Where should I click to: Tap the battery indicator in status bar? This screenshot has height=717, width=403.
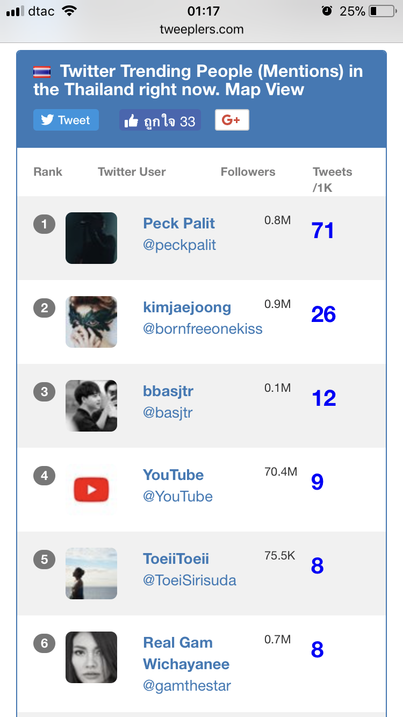coord(382,11)
